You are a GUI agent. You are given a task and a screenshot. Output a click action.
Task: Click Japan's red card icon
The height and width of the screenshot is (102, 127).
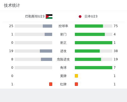click(x=76, y=84)
